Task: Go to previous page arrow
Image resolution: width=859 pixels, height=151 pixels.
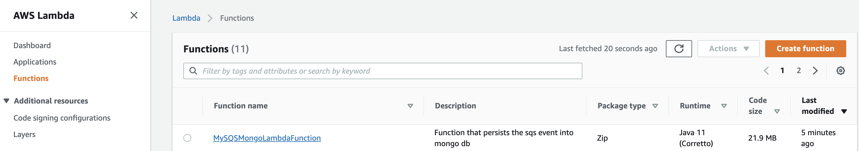Action: [x=766, y=71]
